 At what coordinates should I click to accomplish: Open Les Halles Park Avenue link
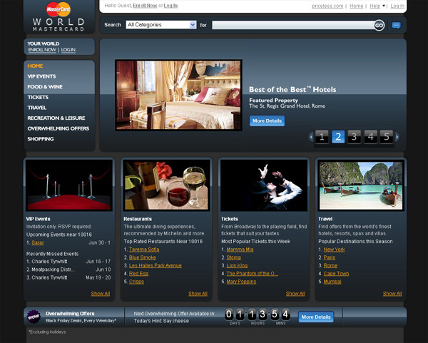(x=156, y=265)
